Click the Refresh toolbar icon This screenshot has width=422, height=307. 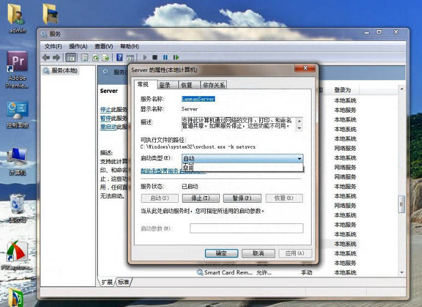tap(95, 57)
